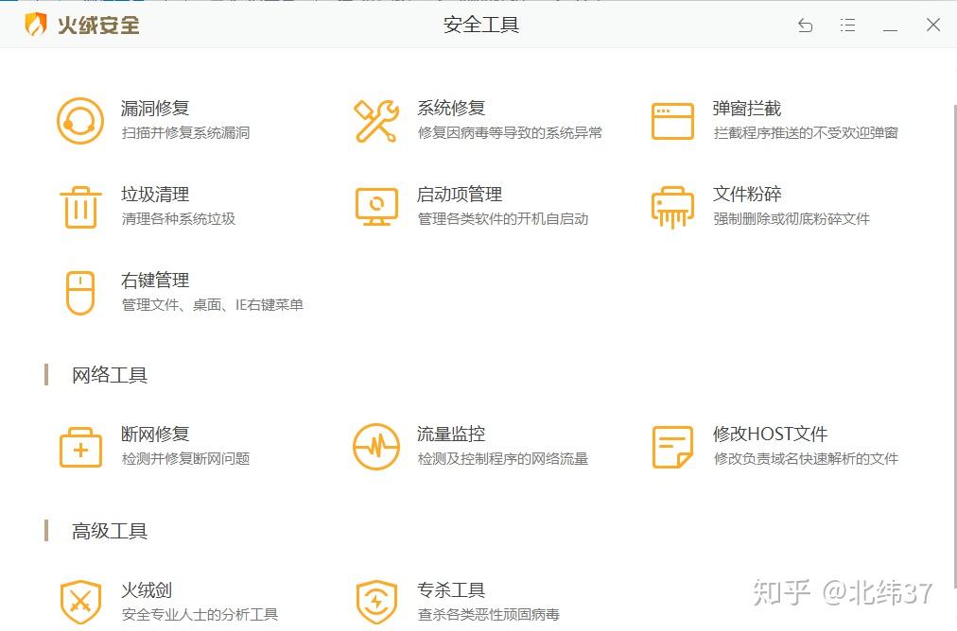Click the 系统修复 wrench and screwdriver icon
This screenshot has width=957, height=631.
tap(376, 121)
